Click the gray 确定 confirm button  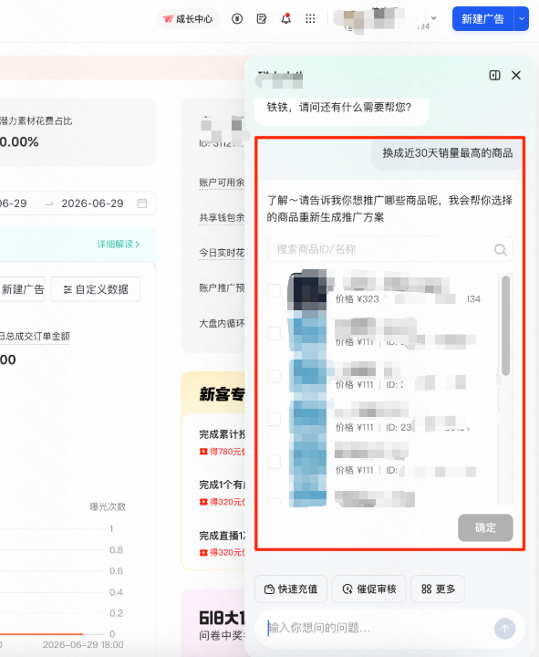tap(485, 527)
